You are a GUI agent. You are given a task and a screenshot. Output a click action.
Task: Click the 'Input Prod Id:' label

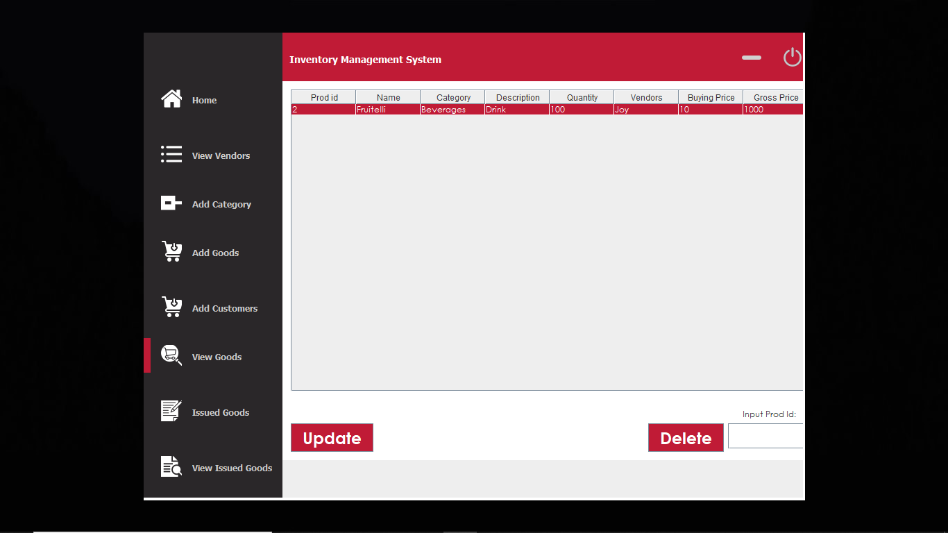click(x=769, y=414)
